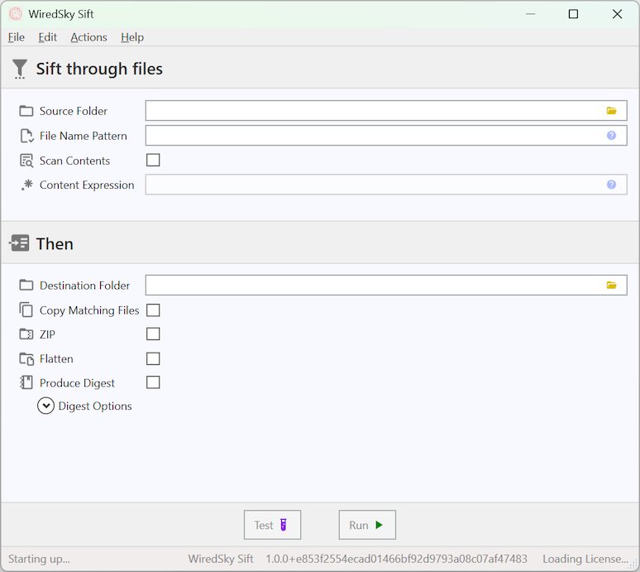Screen dimensions: 640x572
Task: Click the Test button
Action: [272, 525]
